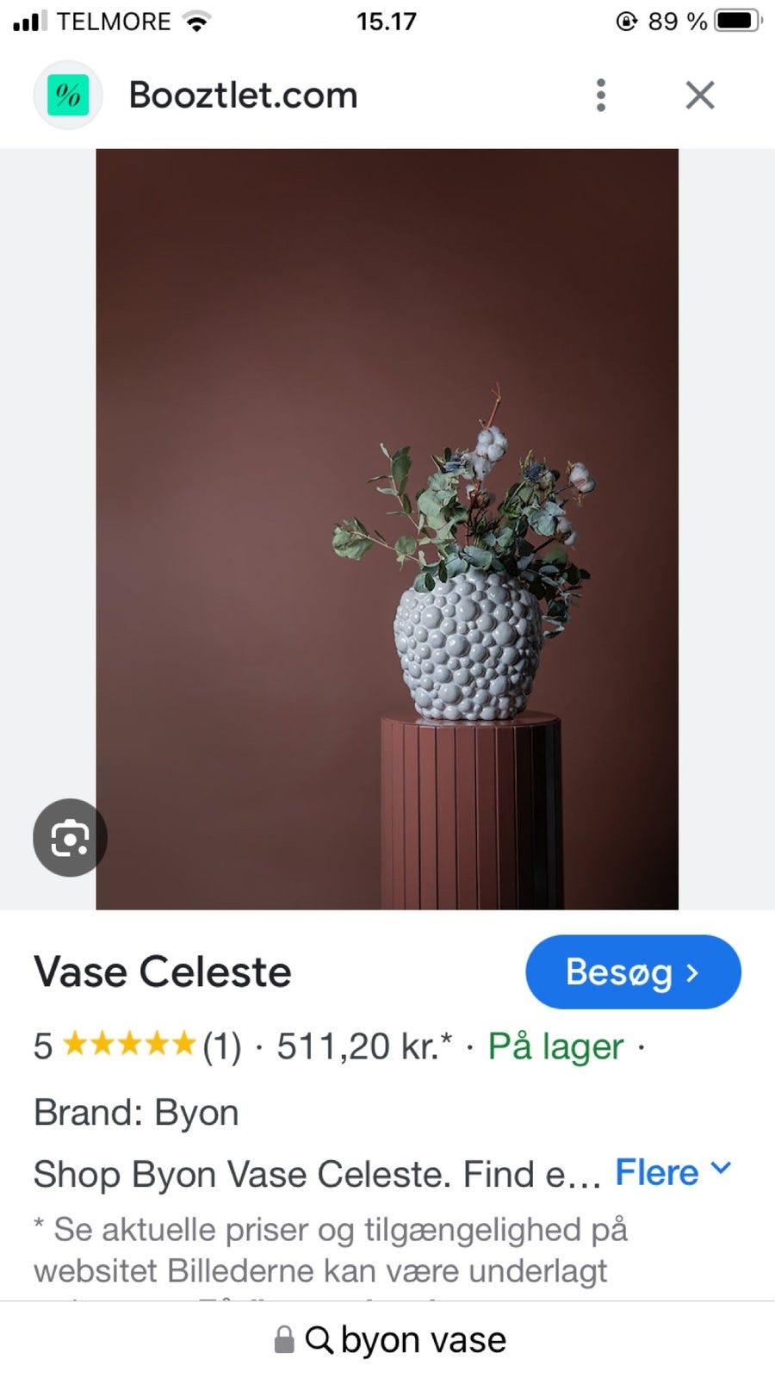Viewport: 775px width, 1378px height.
Task: Search the image with the Google Lens icon
Action: click(x=70, y=838)
